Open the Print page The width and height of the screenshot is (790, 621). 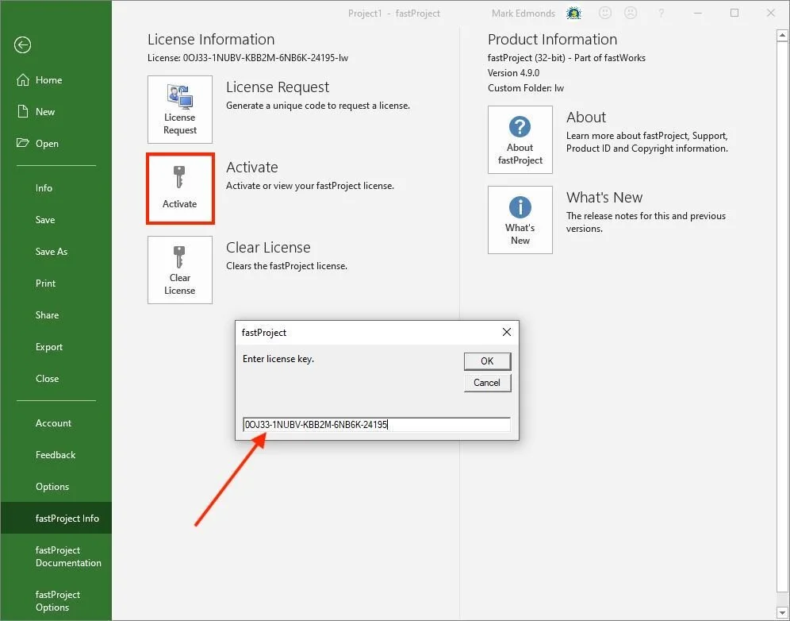pyautogui.click(x=45, y=283)
